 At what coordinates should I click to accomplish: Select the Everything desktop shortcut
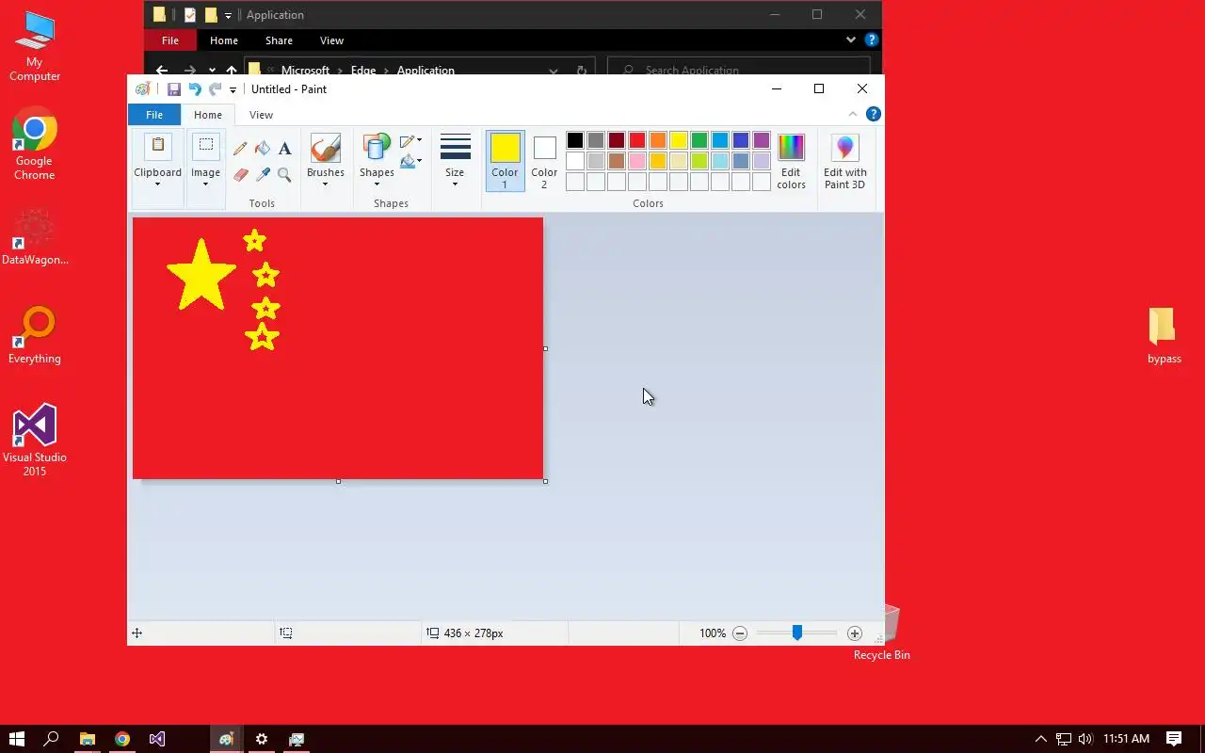tap(34, 335)
